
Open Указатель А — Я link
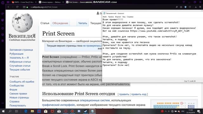[19, 58]
